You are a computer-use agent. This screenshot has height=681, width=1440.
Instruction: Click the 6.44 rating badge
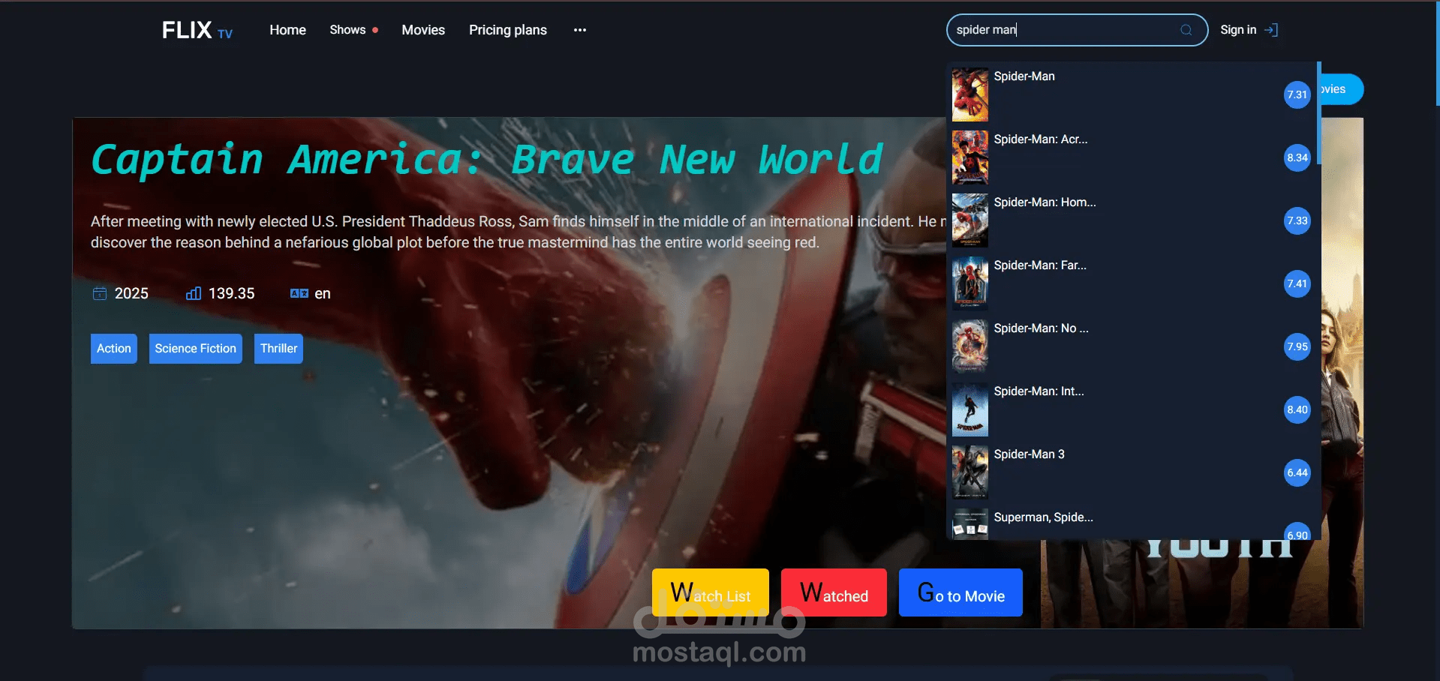pos(1297,472)
